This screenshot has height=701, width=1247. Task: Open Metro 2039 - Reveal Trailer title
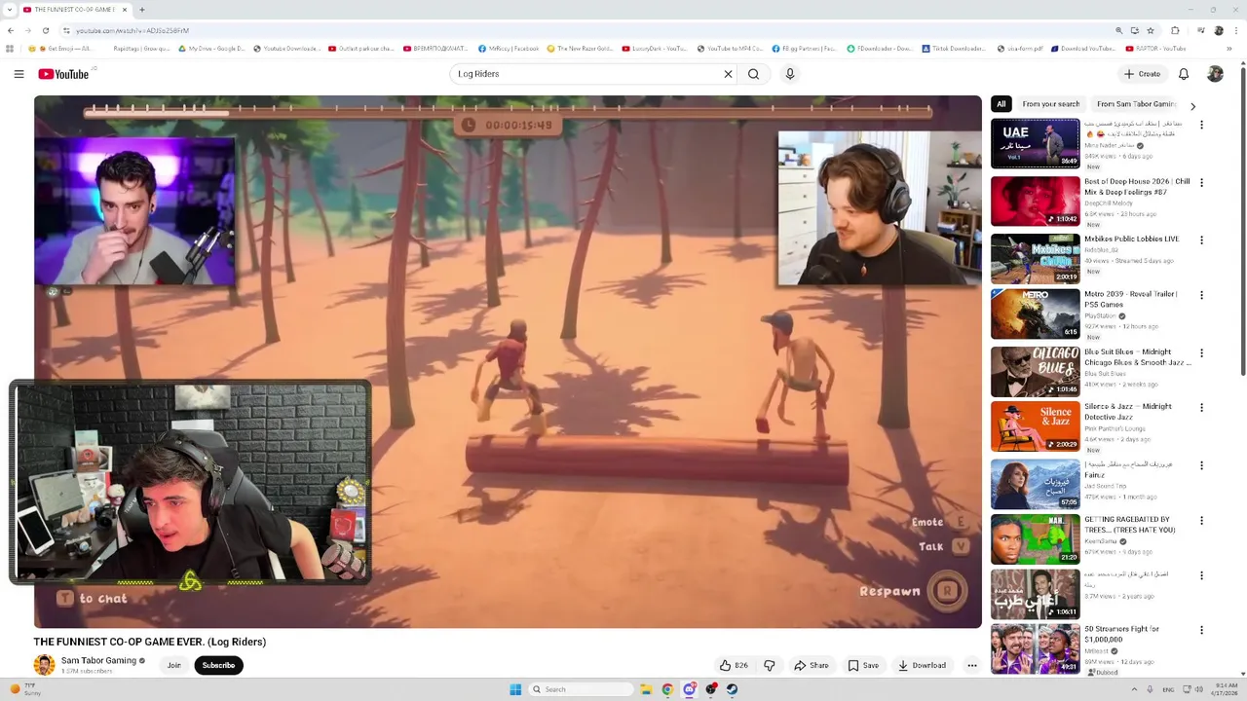pos(1131,299)
